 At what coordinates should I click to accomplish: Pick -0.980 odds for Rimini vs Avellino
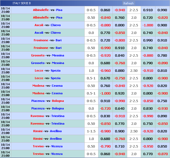105,131
